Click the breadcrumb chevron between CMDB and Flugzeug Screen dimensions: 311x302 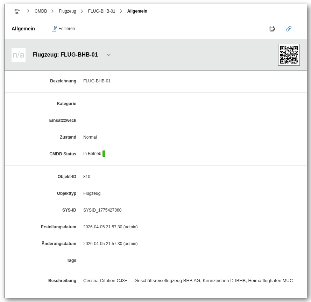click(52, 11)
